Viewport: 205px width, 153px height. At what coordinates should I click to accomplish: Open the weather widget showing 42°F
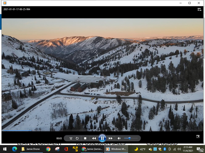click(140, 149)
